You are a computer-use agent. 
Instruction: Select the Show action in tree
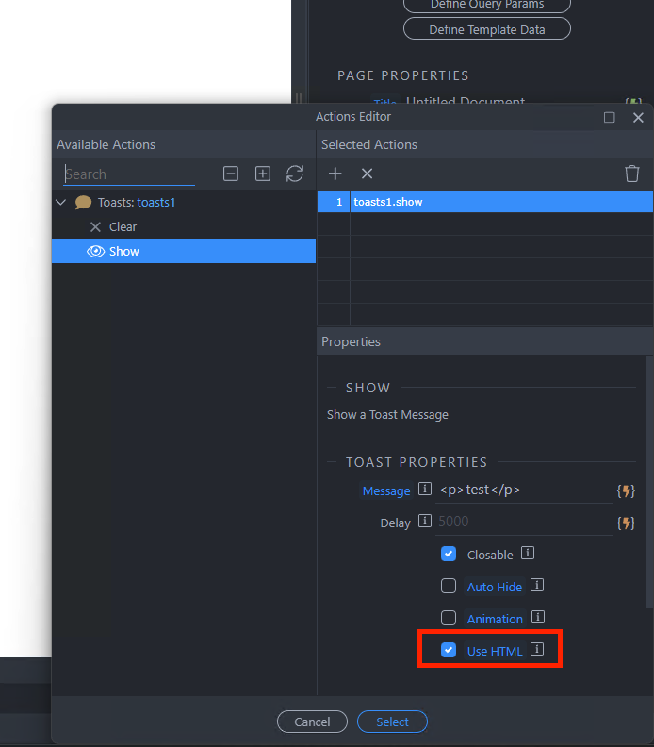(x=123, y=251)
